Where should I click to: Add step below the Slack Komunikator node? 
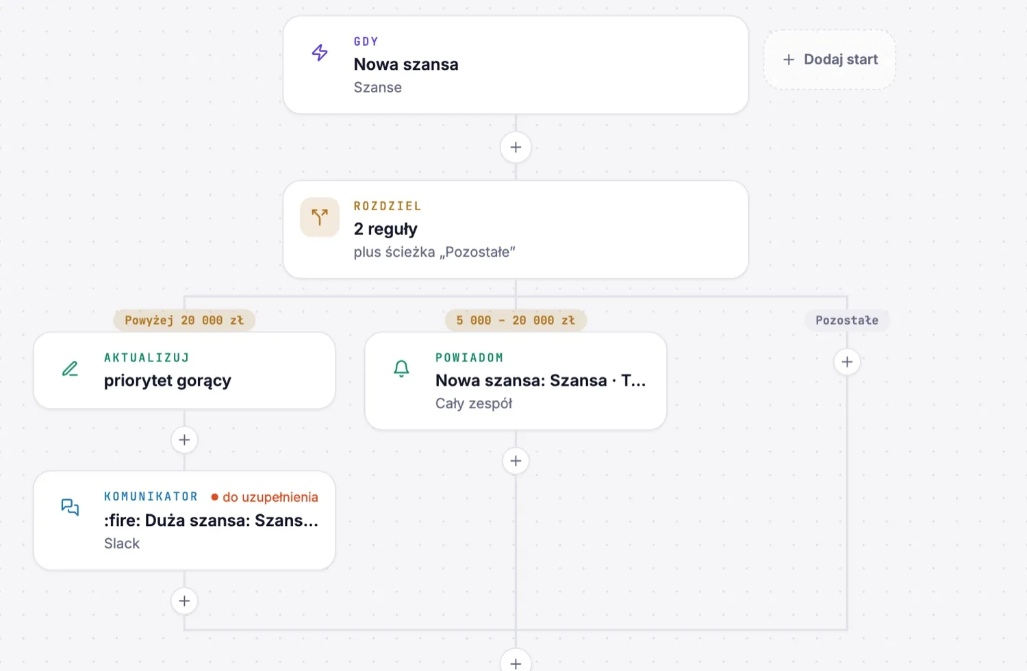(184, 601)
